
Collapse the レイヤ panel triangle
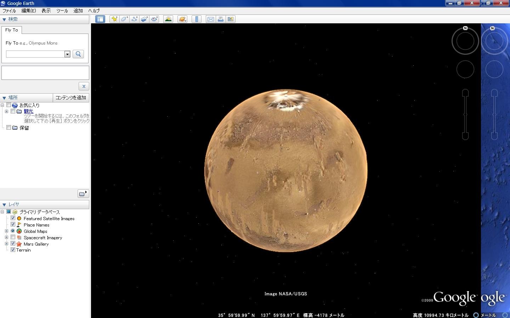pos(4,205)
